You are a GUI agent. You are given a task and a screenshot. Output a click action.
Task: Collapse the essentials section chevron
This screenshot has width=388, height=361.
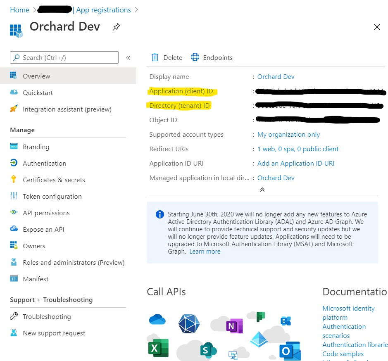point(262,190)
